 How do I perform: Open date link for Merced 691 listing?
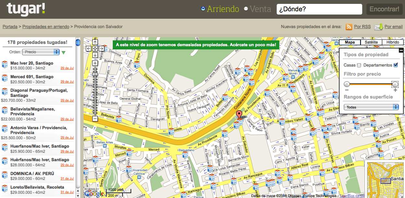coord(67,81)
